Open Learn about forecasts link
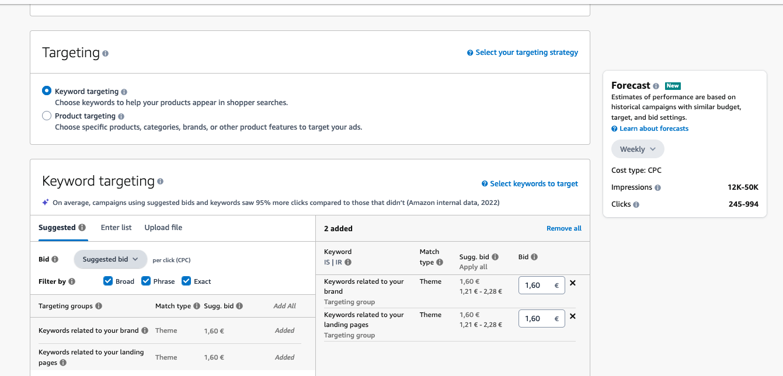Screen dimensions: 783x376 point(654,128)
